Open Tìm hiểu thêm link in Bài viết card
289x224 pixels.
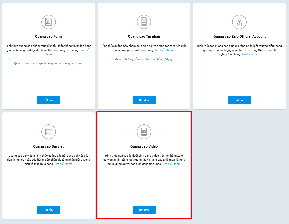63,164
